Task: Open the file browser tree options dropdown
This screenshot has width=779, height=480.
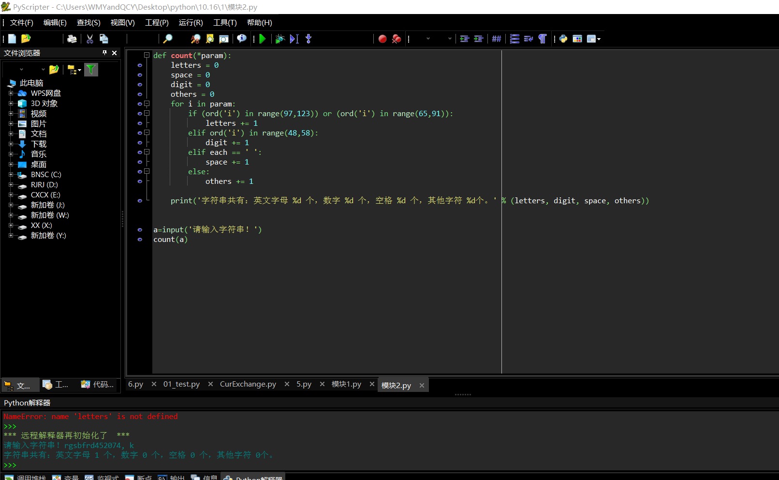Action: coord(80,70)
